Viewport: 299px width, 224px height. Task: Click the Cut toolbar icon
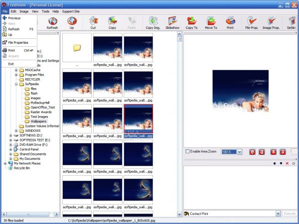(x=93, y=23)
